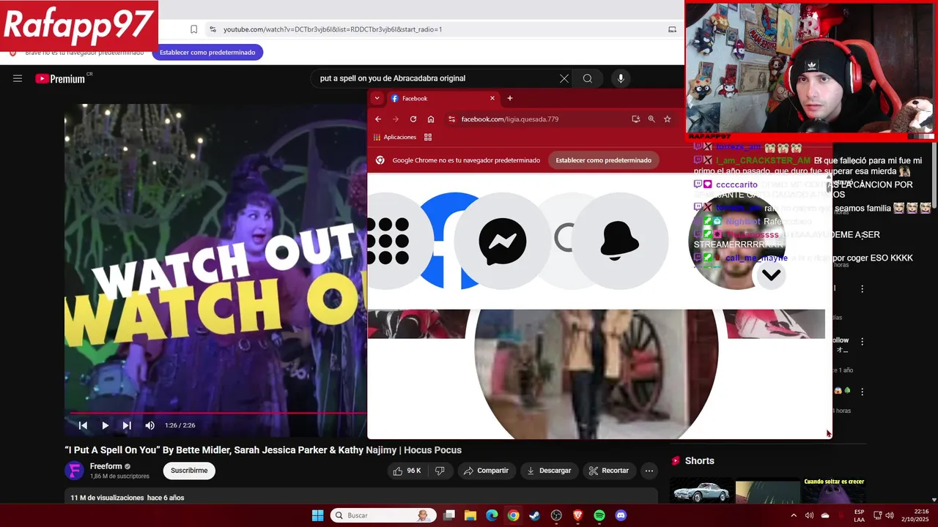
Task: Open the Freeform channel avatar
Action: coord(74,471)
